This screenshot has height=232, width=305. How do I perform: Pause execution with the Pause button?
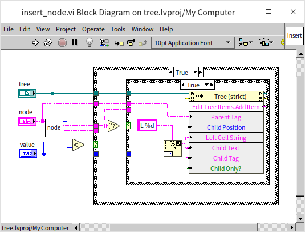(74, 42)
